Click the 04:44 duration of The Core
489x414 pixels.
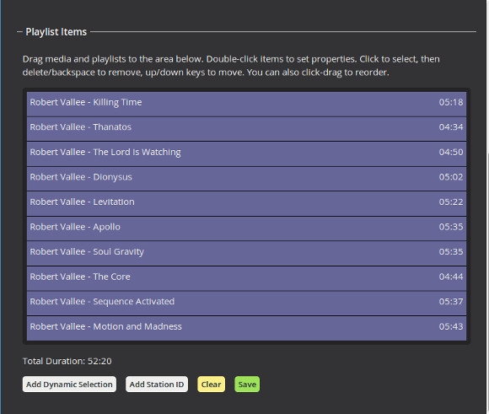click(x=451, y=277)
